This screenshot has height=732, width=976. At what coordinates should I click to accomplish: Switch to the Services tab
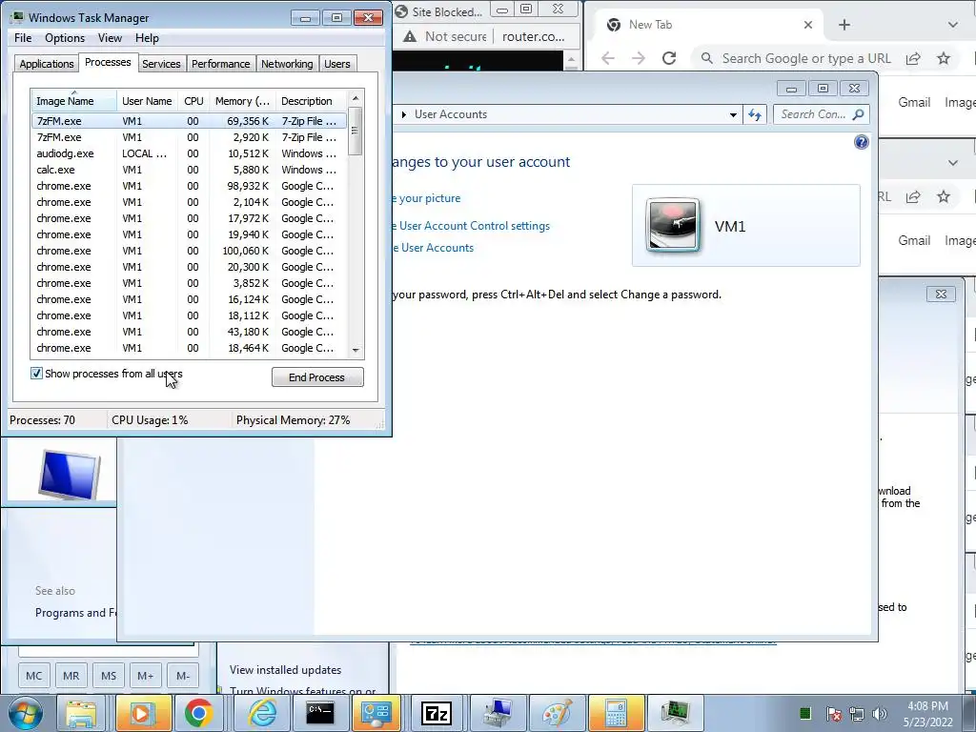[x=161, y=64]
